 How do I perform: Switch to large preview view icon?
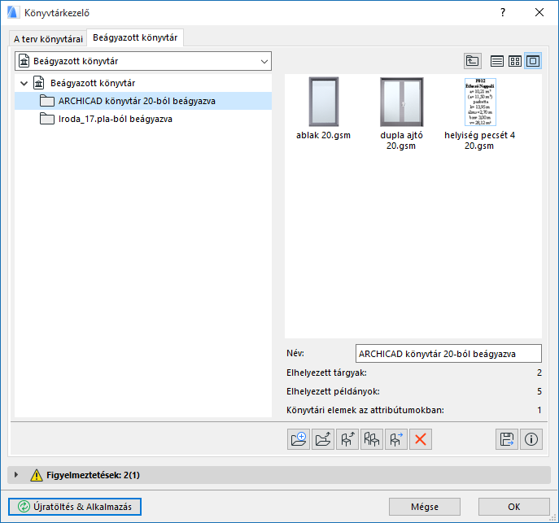point(533,61)
